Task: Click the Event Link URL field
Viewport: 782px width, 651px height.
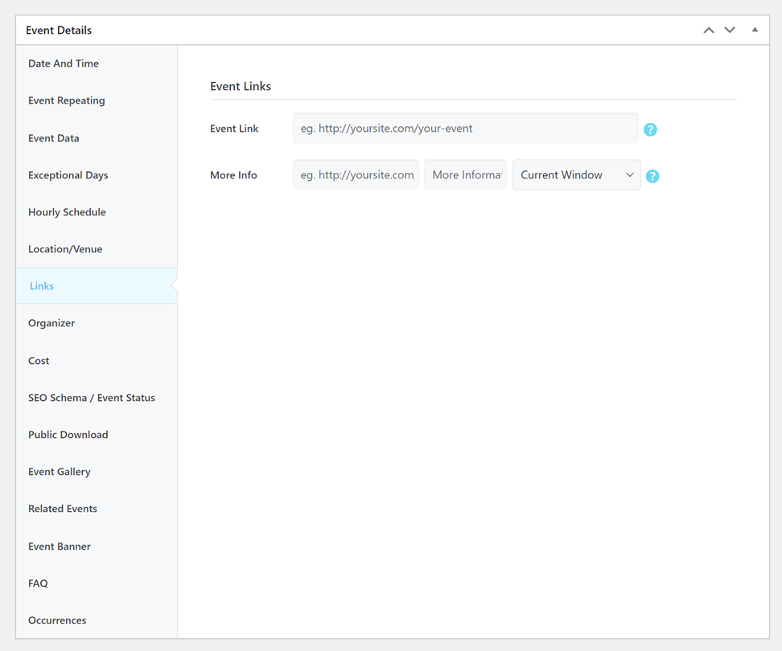Action: (x=465, y=129)
